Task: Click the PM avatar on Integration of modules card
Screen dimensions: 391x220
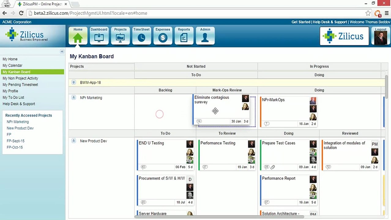Action: [374, 144]
